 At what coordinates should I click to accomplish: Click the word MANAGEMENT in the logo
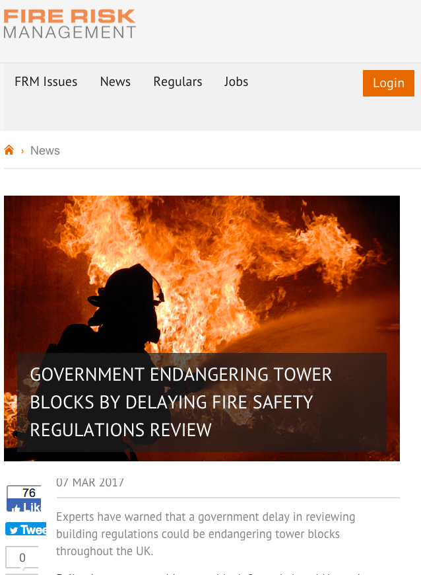point(69,32)
